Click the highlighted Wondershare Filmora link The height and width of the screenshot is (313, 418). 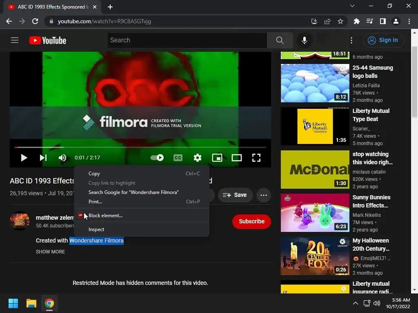[x=96, y=240]
